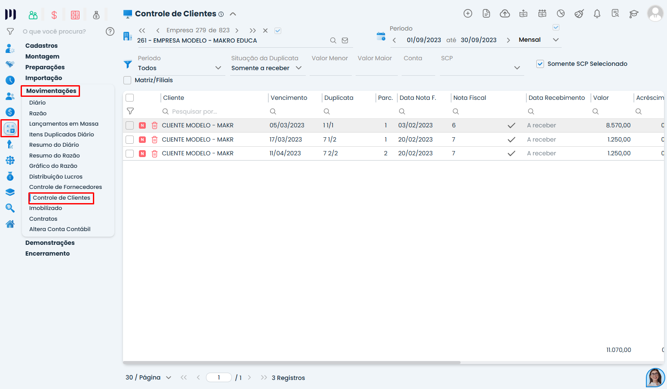
Task: Sort table by Vencimento column header
Action: pyautogui.click(x=289, y=98)
